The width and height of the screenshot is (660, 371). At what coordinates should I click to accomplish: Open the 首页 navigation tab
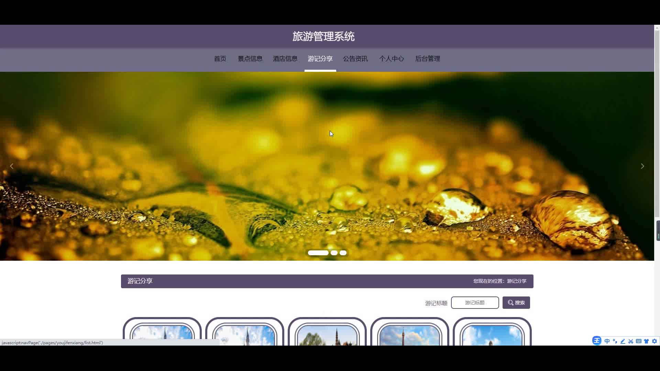[x=220, y=59]
